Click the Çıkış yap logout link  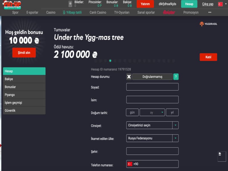click(x=207, y=4)
